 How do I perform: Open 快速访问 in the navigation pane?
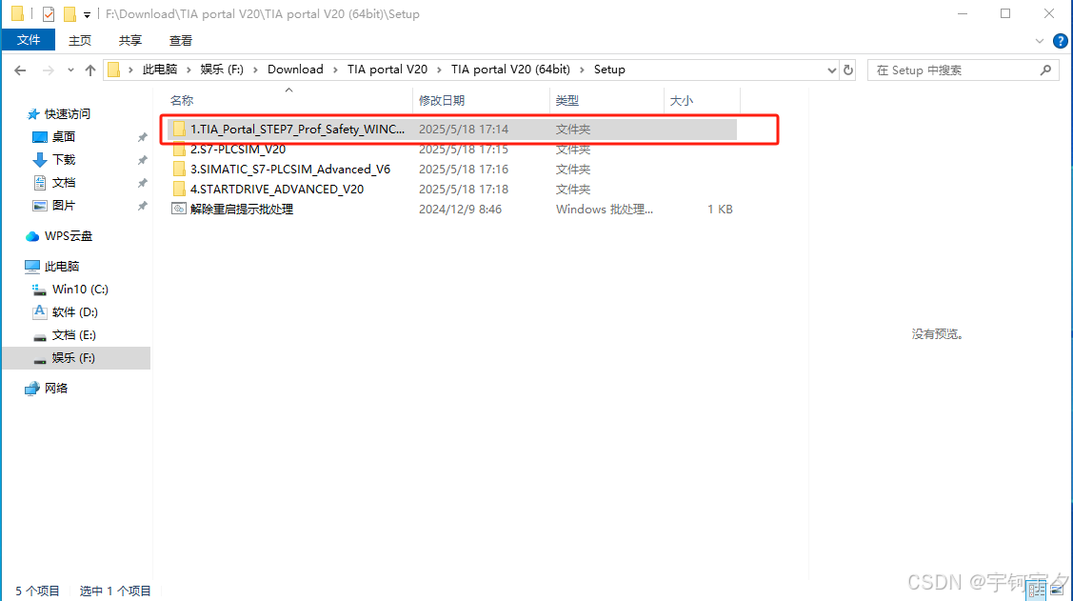pyautogui.click(x=67, y=113)
